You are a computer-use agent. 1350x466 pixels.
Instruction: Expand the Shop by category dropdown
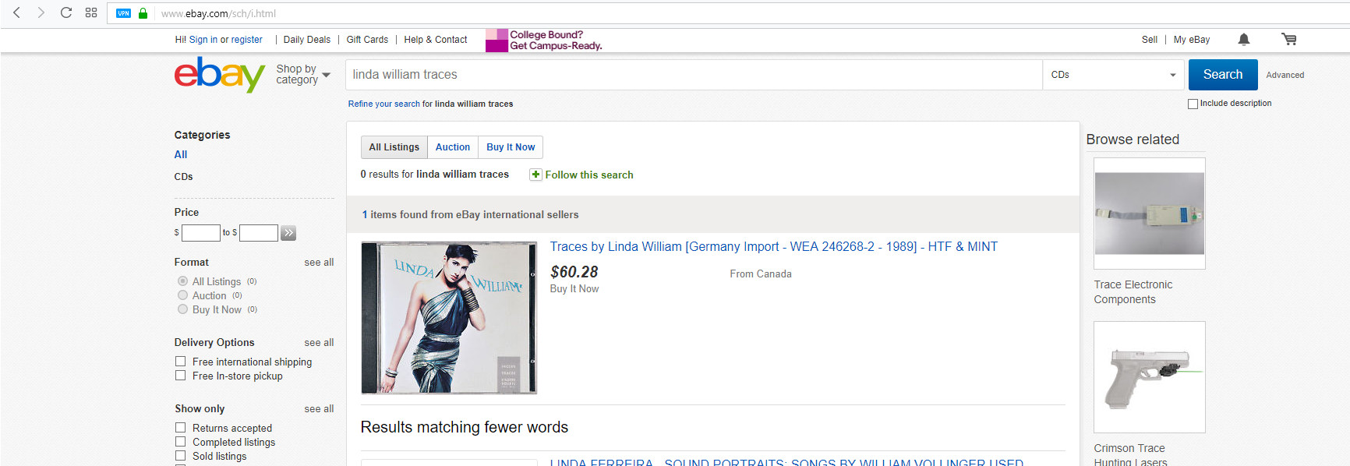pos(303,74)
